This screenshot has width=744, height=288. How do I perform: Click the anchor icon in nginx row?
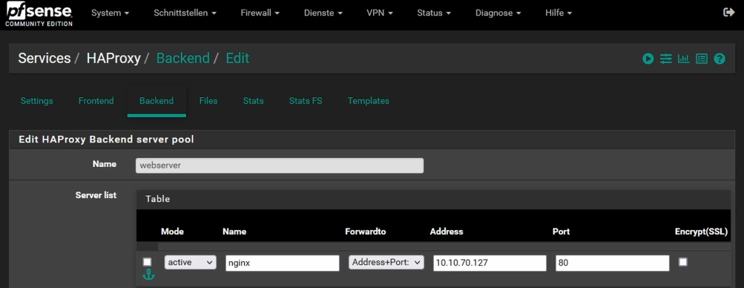(x=148, y=275)
